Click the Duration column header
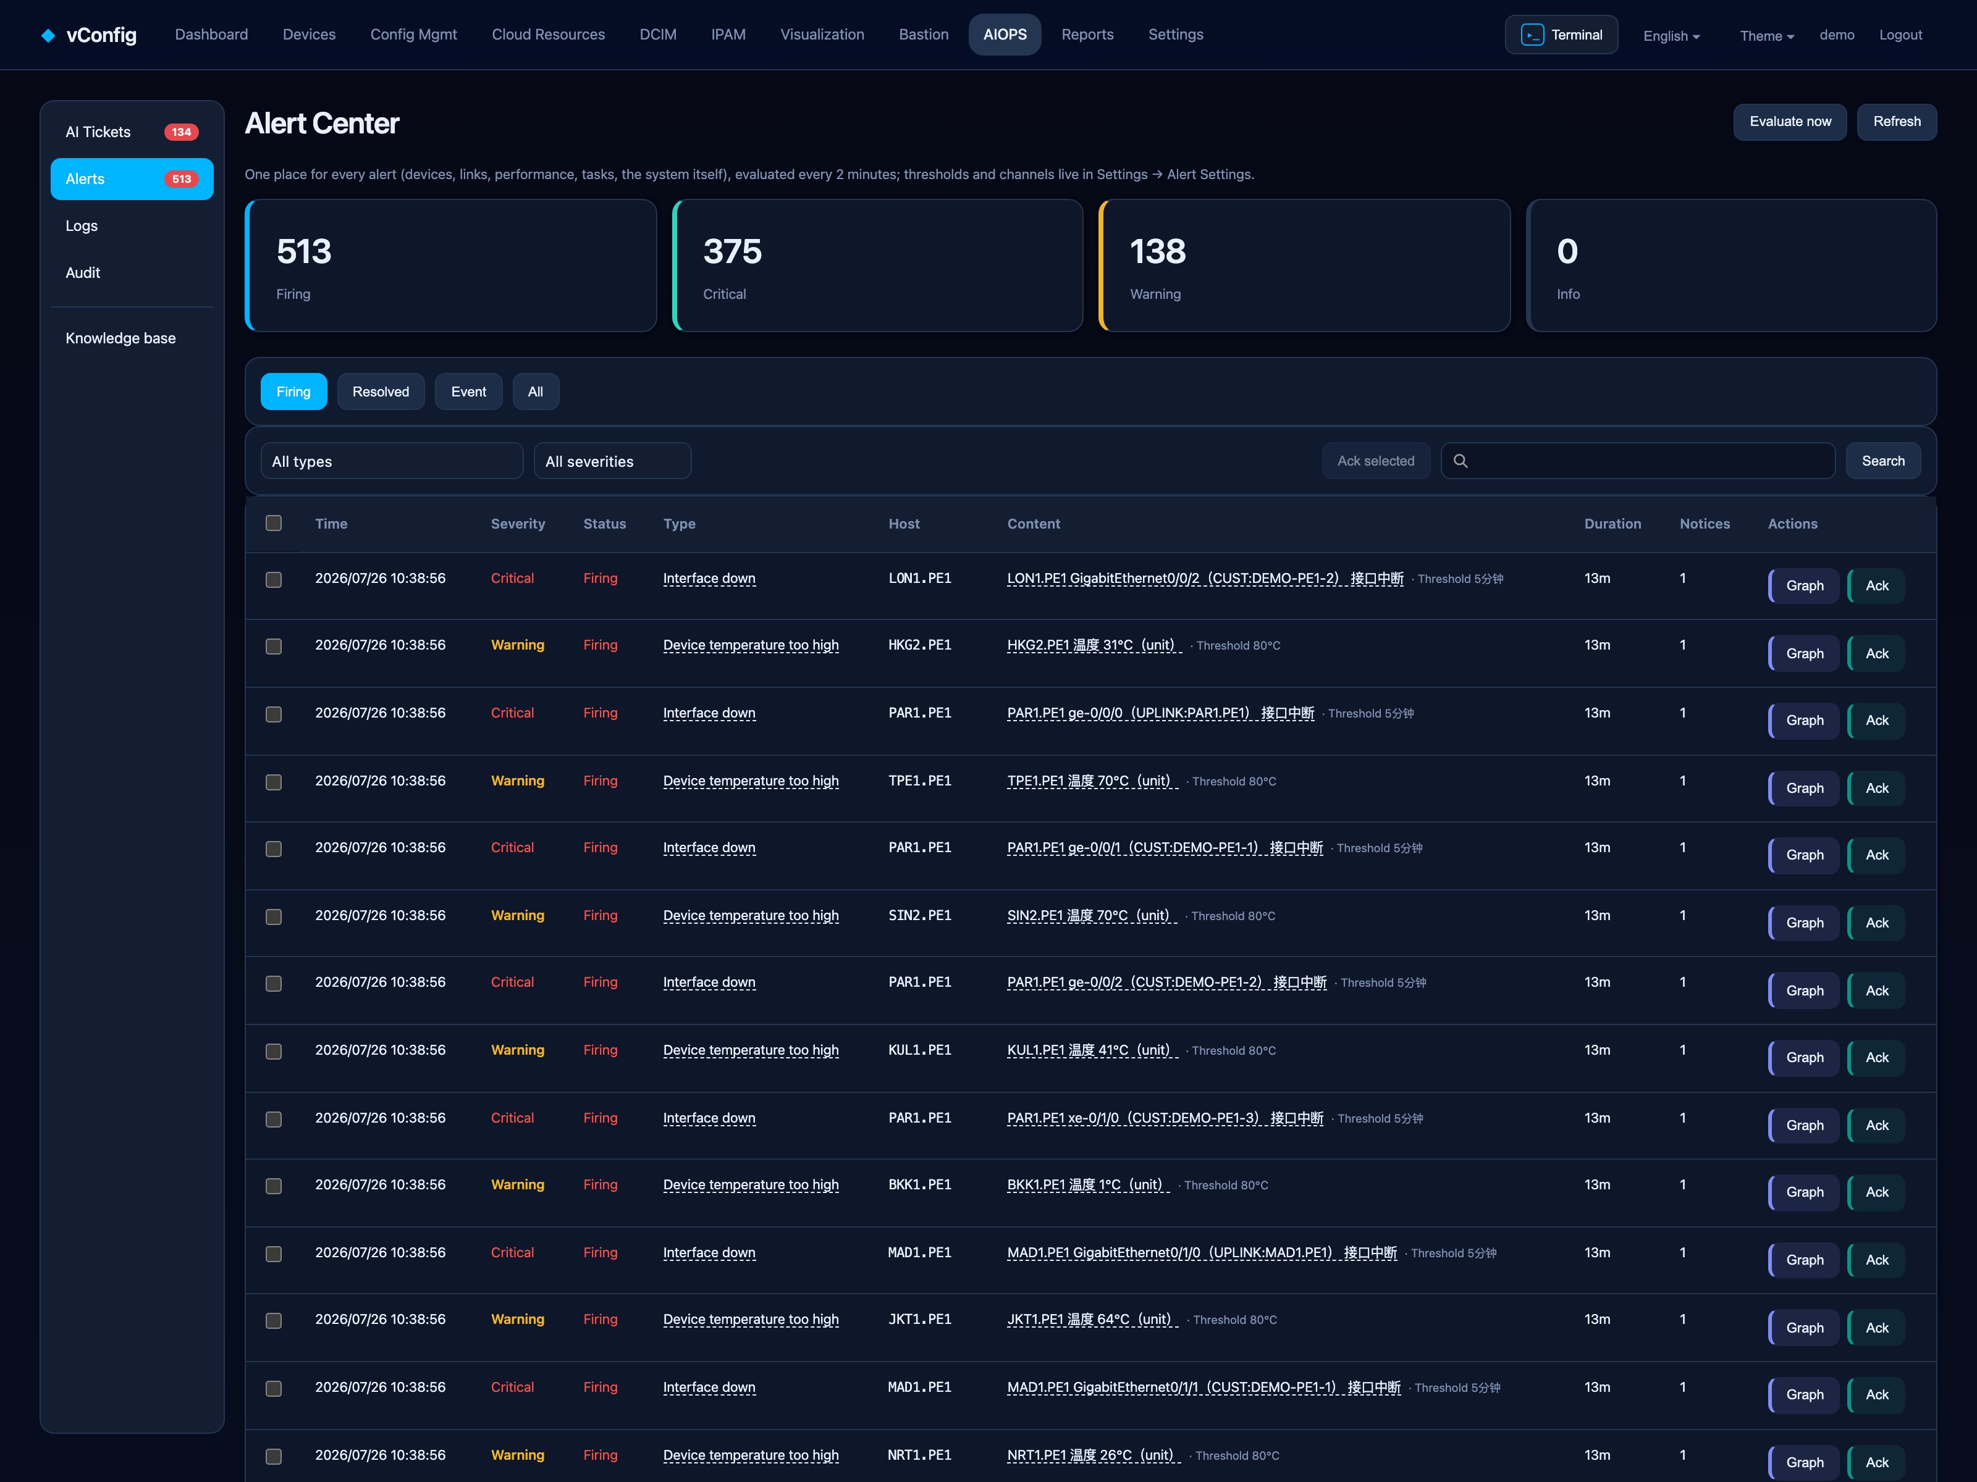The height and width of the screenshot is (1482, 1977). point(1612,524)
